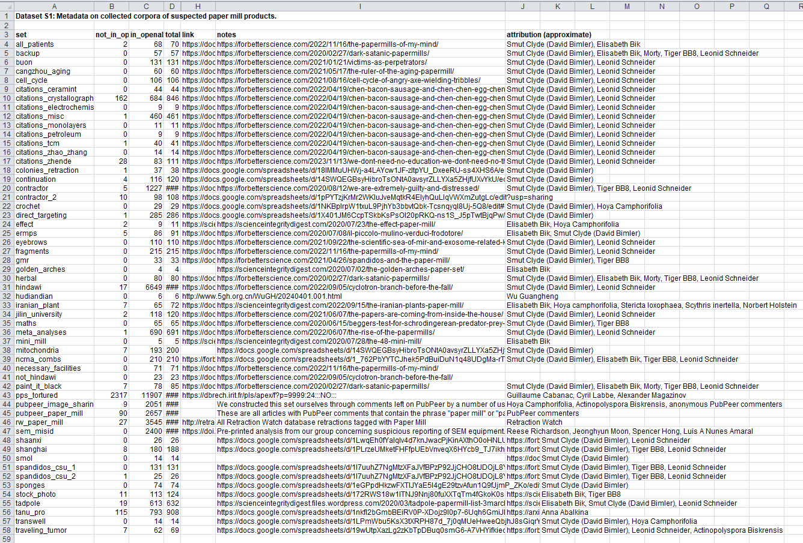Click the 'tanu_pro' set cell
This screenshot has height=543, width=803.
click(30, 512)
